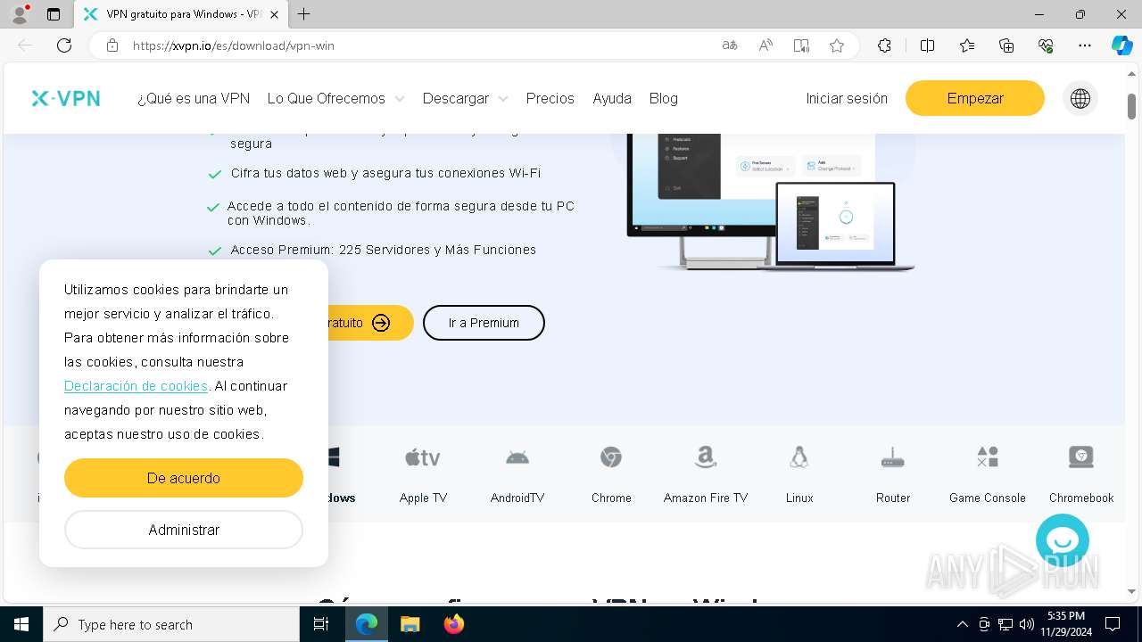The width and height of the screenshot is (1142, 642).
Task: Open the volume control
Action: tap(1027, 624)
